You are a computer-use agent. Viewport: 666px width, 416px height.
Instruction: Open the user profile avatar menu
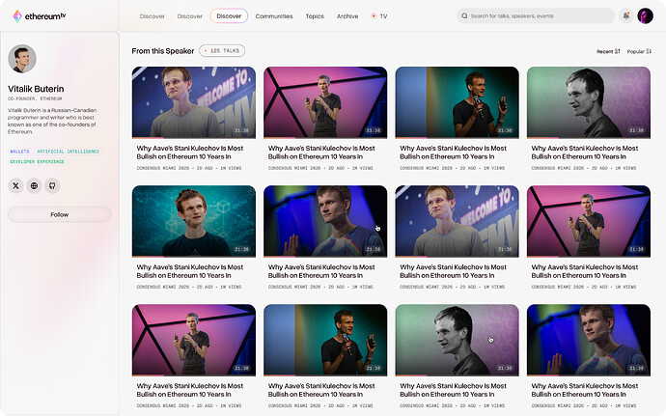click(x=645, y=16)
